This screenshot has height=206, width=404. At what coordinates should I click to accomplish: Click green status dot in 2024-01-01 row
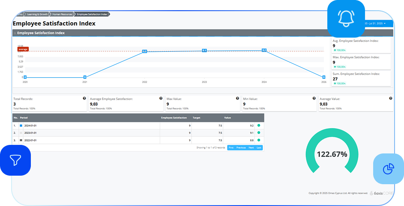click(x=259, y=126)
